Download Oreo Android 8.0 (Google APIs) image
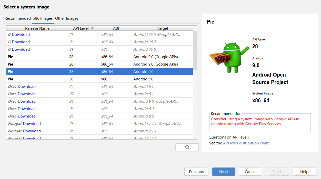Screen dimensions: 321x179 (x=27, y=101)
